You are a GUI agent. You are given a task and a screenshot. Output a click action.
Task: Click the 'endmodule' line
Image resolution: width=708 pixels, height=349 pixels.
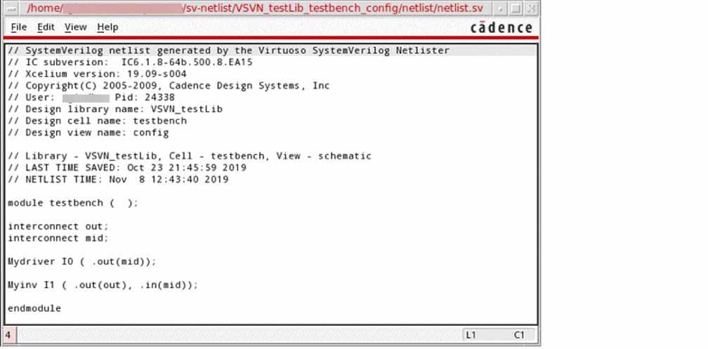point(34,308)
